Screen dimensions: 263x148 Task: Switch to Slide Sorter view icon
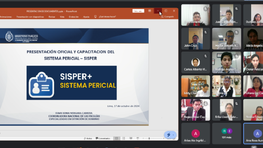pyautogui.click(x=124, y=138)
